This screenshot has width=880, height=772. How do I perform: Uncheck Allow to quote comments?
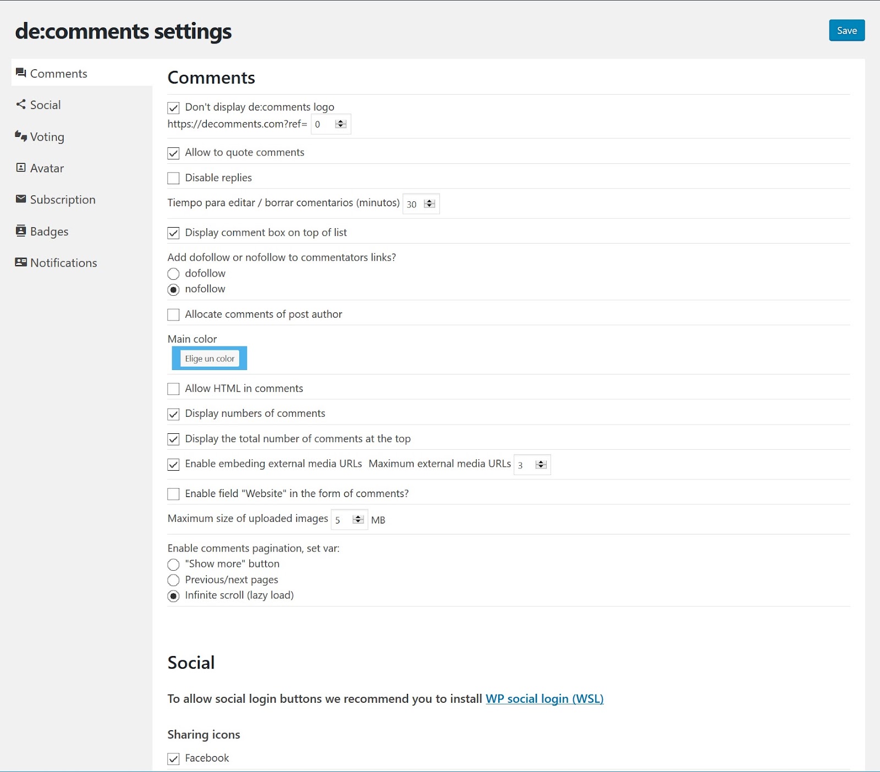click(173, 153)
